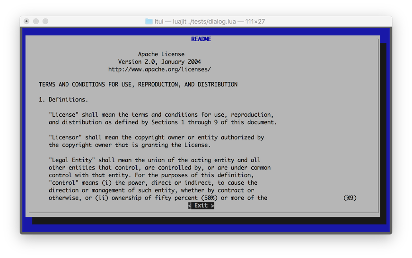Select the 'Version 2.0, January 2004' line
This screenshot has width=412, height=258.
coord(159,62)
